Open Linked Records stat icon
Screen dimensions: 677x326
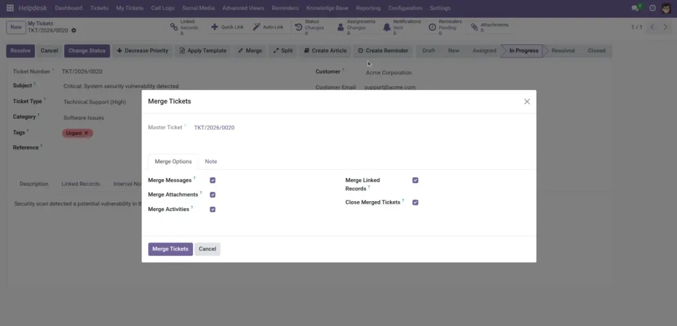click(174, 27)
